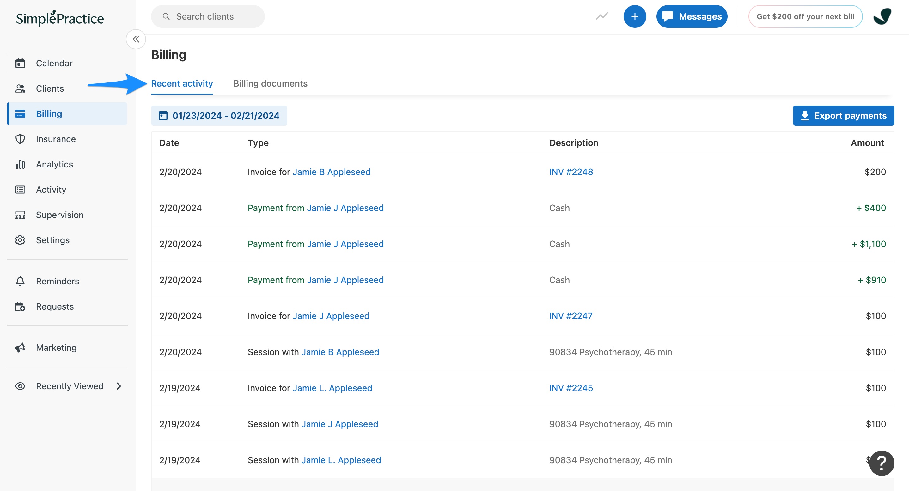Go to Insurance in the sidebar

(56, 139)
